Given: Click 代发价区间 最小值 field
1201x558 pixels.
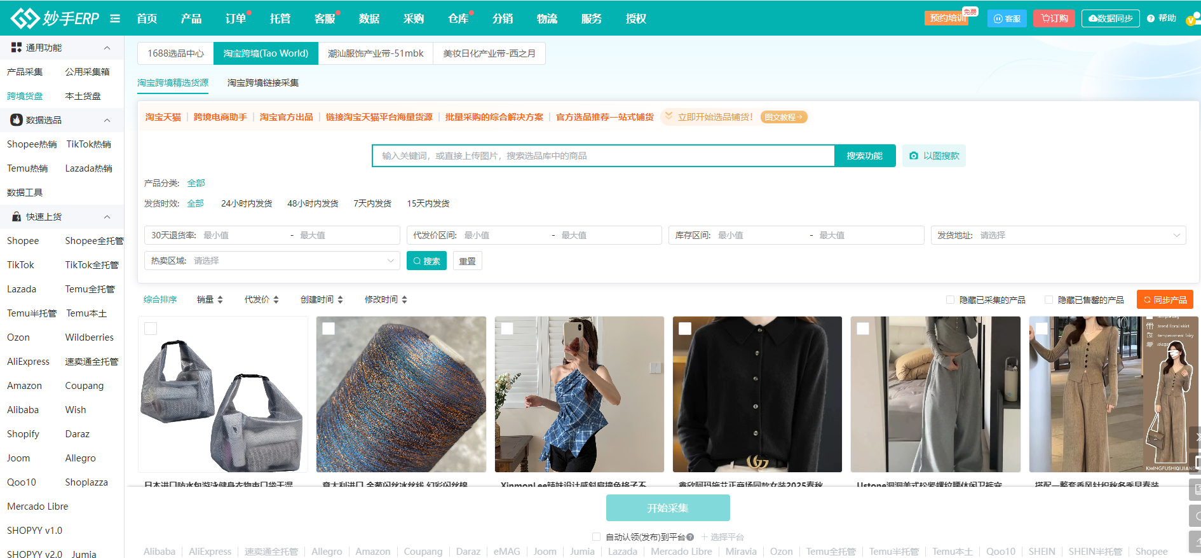Looking at the screenshot, I should coord(503,235).
